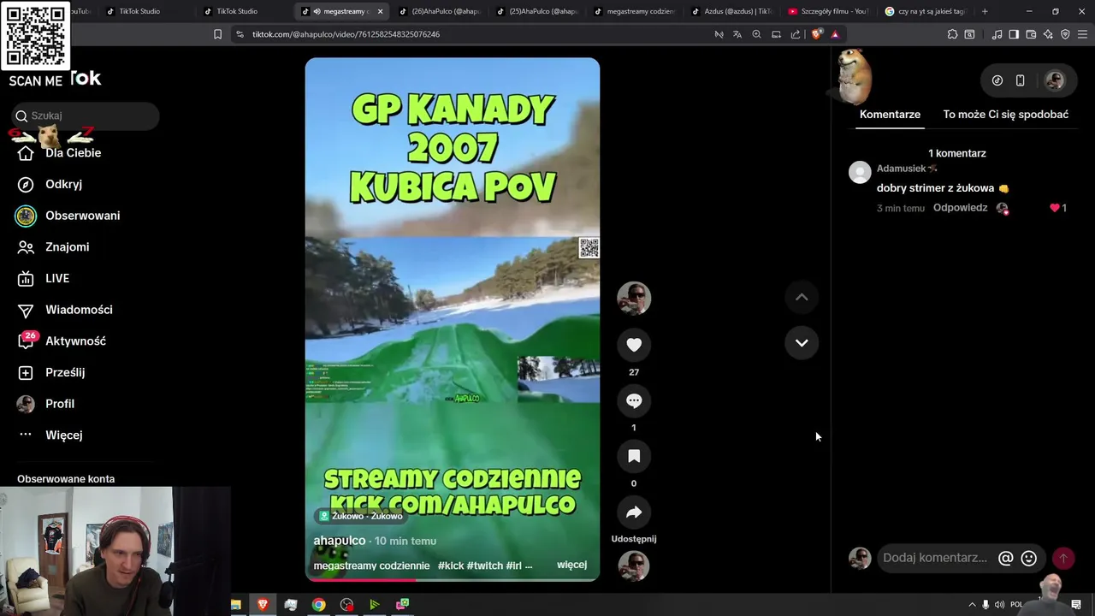Switch to the Komentarze tab
1095x616 pixels.
tap(890, 114)
